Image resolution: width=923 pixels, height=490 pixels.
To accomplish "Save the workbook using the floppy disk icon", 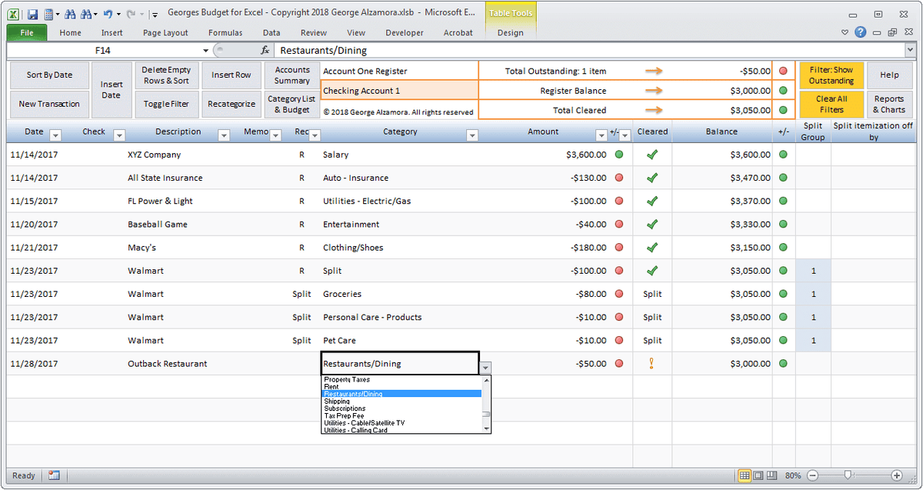I will (x=32, y=14).
